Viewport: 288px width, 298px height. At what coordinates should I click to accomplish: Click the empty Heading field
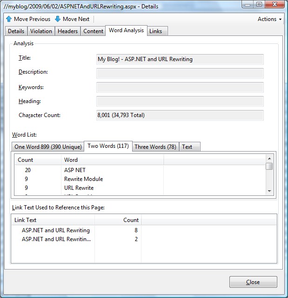(x=180, y=101)
